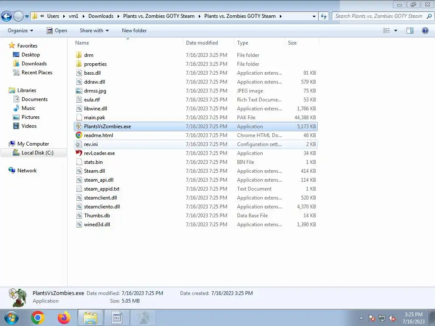
Task: Select the drmss.jpg image icon
Action: pyautogui.click(x=79, y=91)
